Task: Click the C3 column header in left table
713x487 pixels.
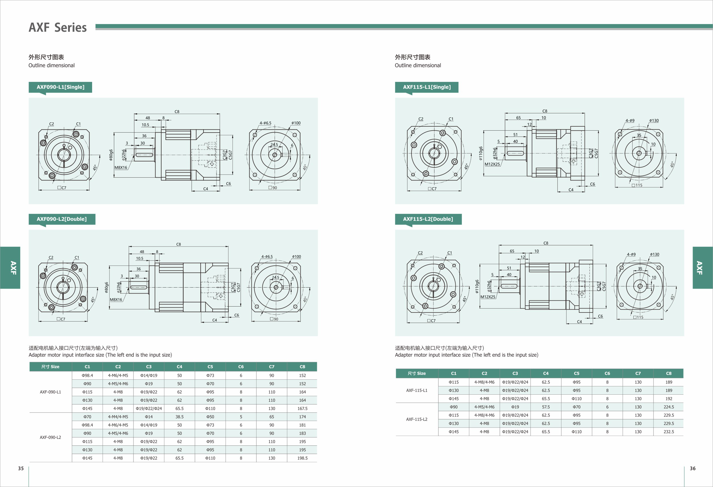Action: click(149, 367)
